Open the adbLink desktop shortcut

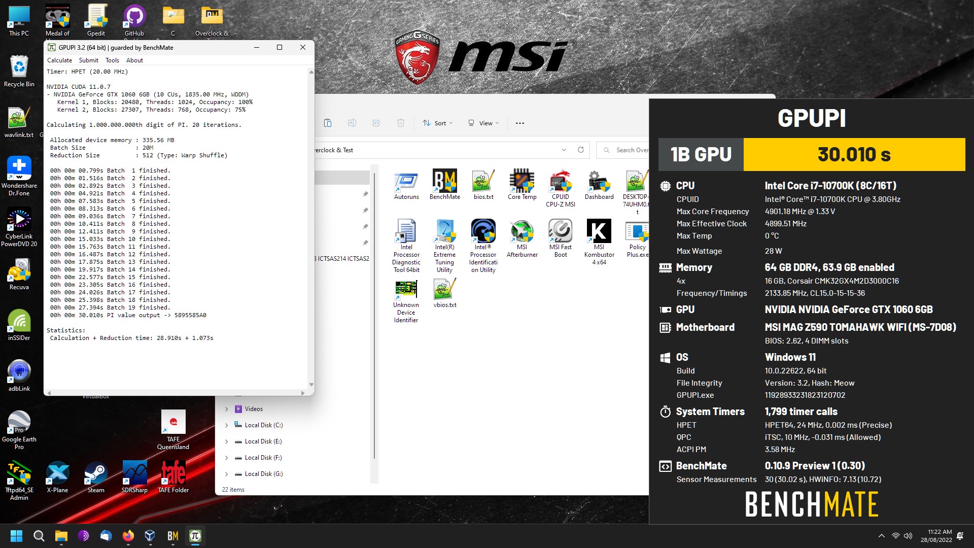[19, 376]
